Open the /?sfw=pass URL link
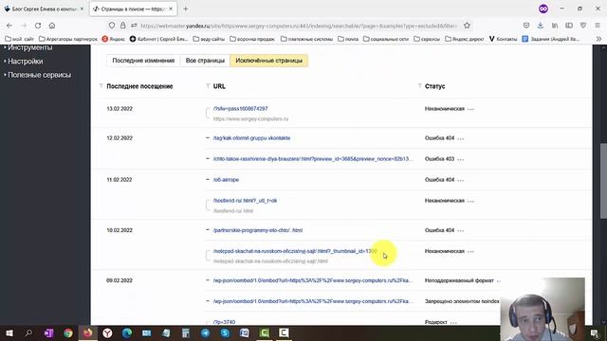607x341 pixels. [x=240, y=109]
